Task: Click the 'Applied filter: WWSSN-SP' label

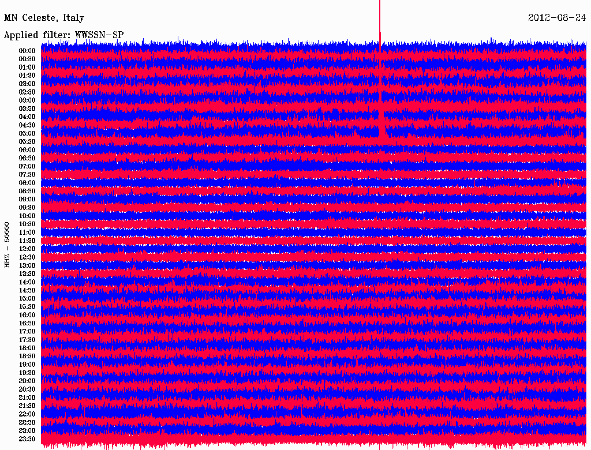Action: (x=63, y=35)
